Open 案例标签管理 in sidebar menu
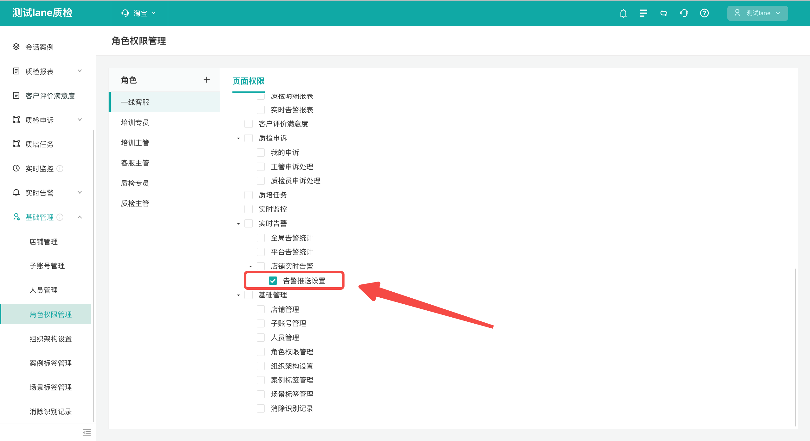This screenshot has height=441, width=810. click(x=51, y=363)
